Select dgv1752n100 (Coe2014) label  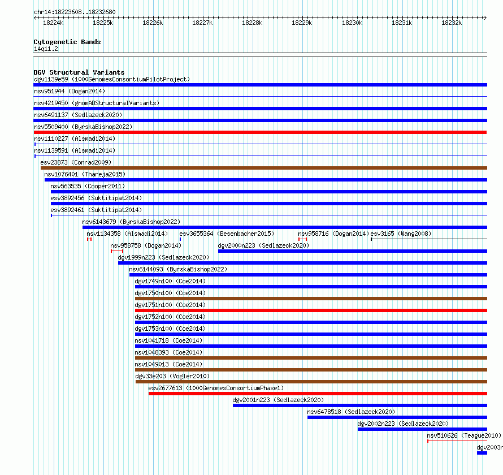click(x=170, y=317)
